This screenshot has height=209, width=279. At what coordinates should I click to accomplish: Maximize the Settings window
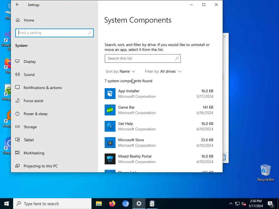204,5
